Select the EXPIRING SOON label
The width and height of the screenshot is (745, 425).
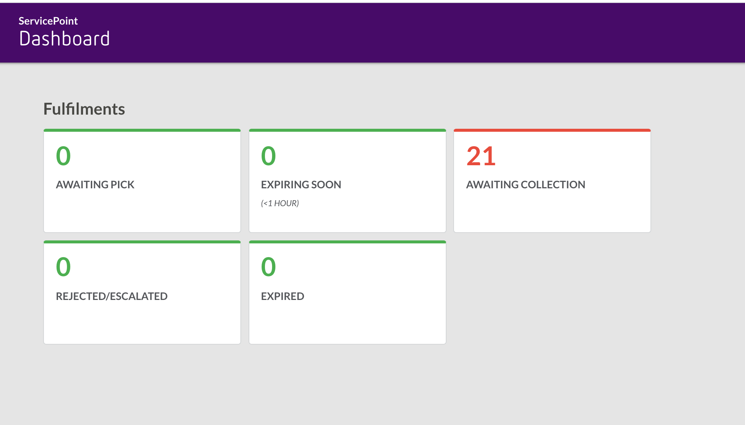point(301,184)
